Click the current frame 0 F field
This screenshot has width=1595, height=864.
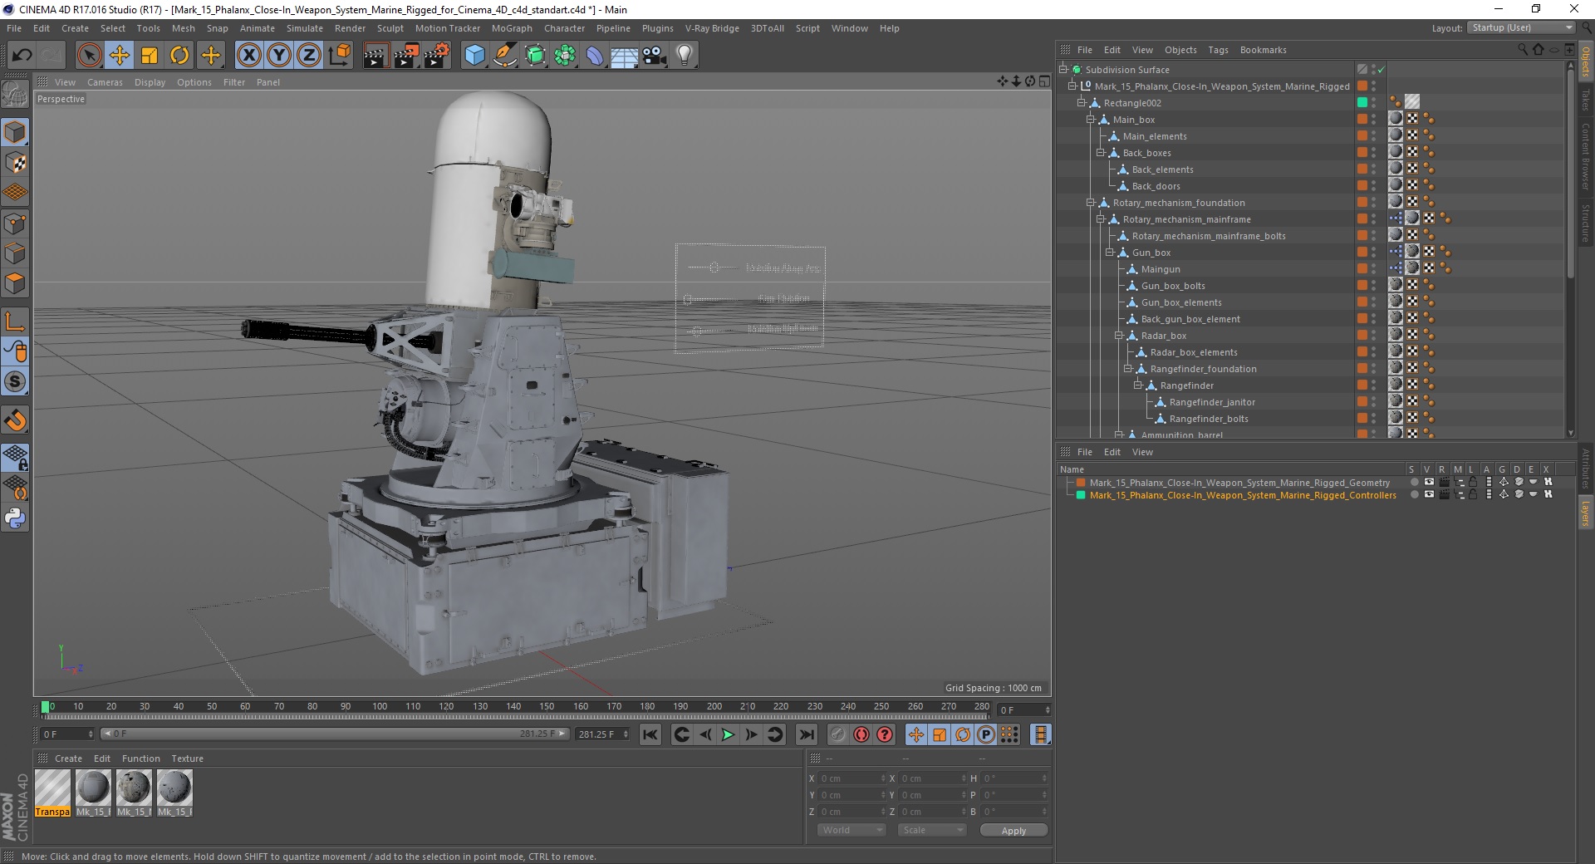(68, 734)
